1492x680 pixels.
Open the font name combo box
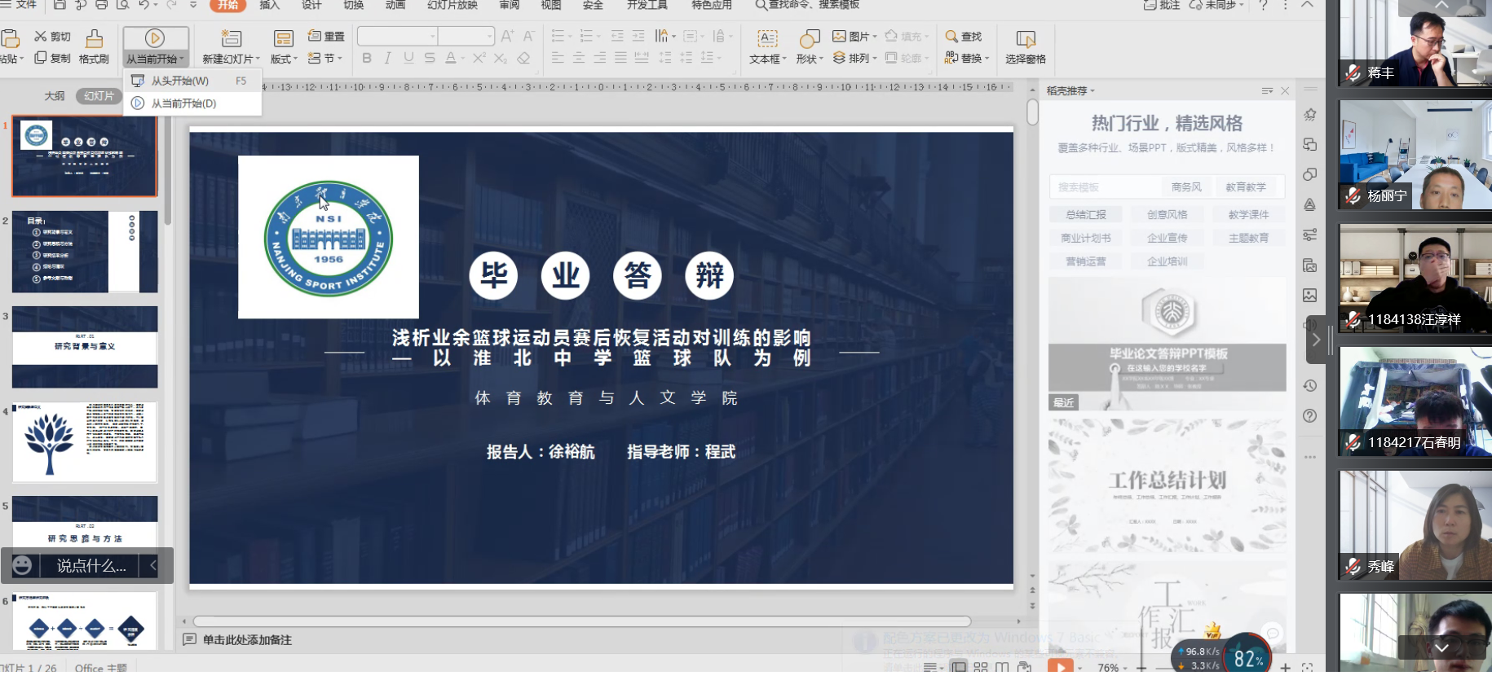397,36
